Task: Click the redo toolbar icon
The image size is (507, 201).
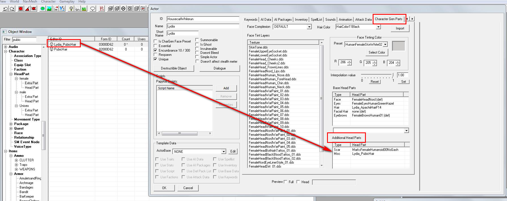Action: coord(12,9)
